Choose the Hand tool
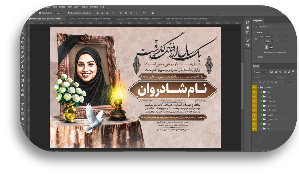This screenshot has width=299, height=174. 23,119
